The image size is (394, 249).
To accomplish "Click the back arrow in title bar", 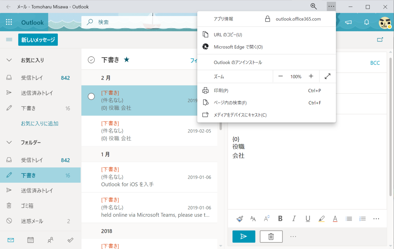I will coord(8,7).
